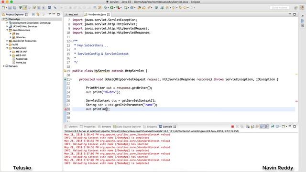
Task: Click the Run Last Tool red-toolbox icon
Action: [x=118, y=8]
